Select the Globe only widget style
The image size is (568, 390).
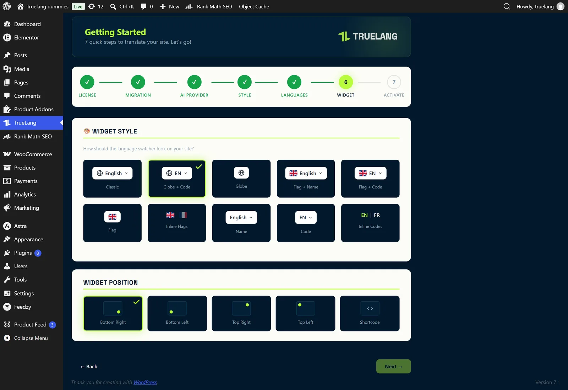pos(241,178)
